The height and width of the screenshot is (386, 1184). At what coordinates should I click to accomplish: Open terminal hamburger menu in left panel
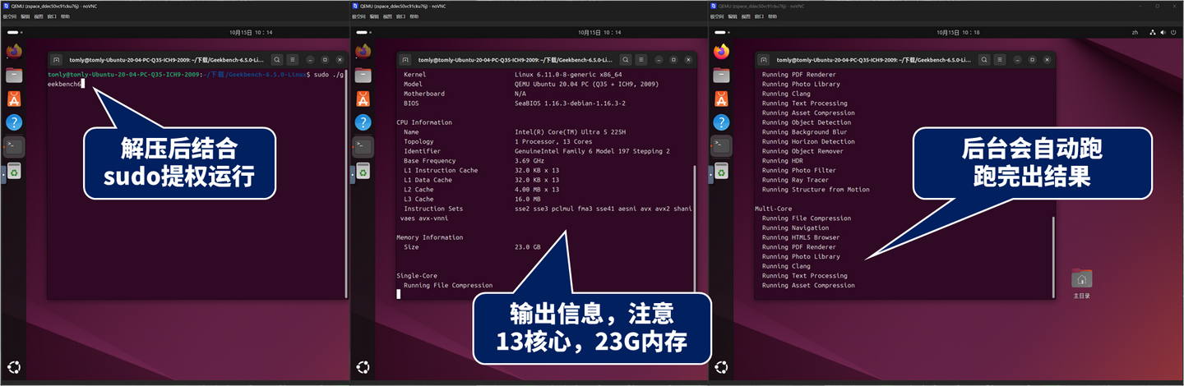292,60
